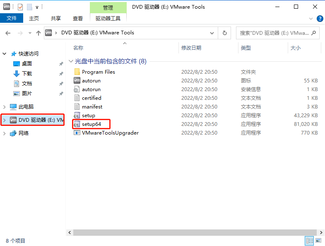Screen dimensions: 325x246
Task: Sort by the 修改日期 column header
Action: [191, 48]
